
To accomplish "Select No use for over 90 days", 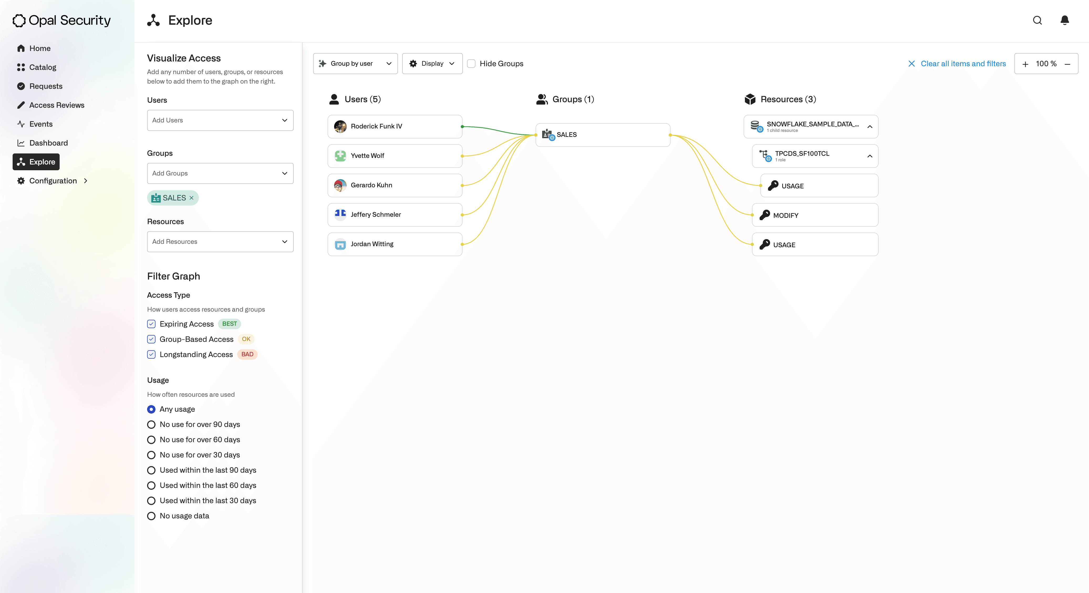I will [x=151, y=425].
